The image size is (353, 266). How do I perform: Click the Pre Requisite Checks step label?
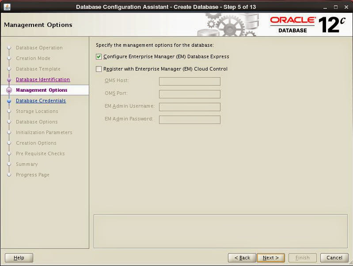tap(40, 154)
